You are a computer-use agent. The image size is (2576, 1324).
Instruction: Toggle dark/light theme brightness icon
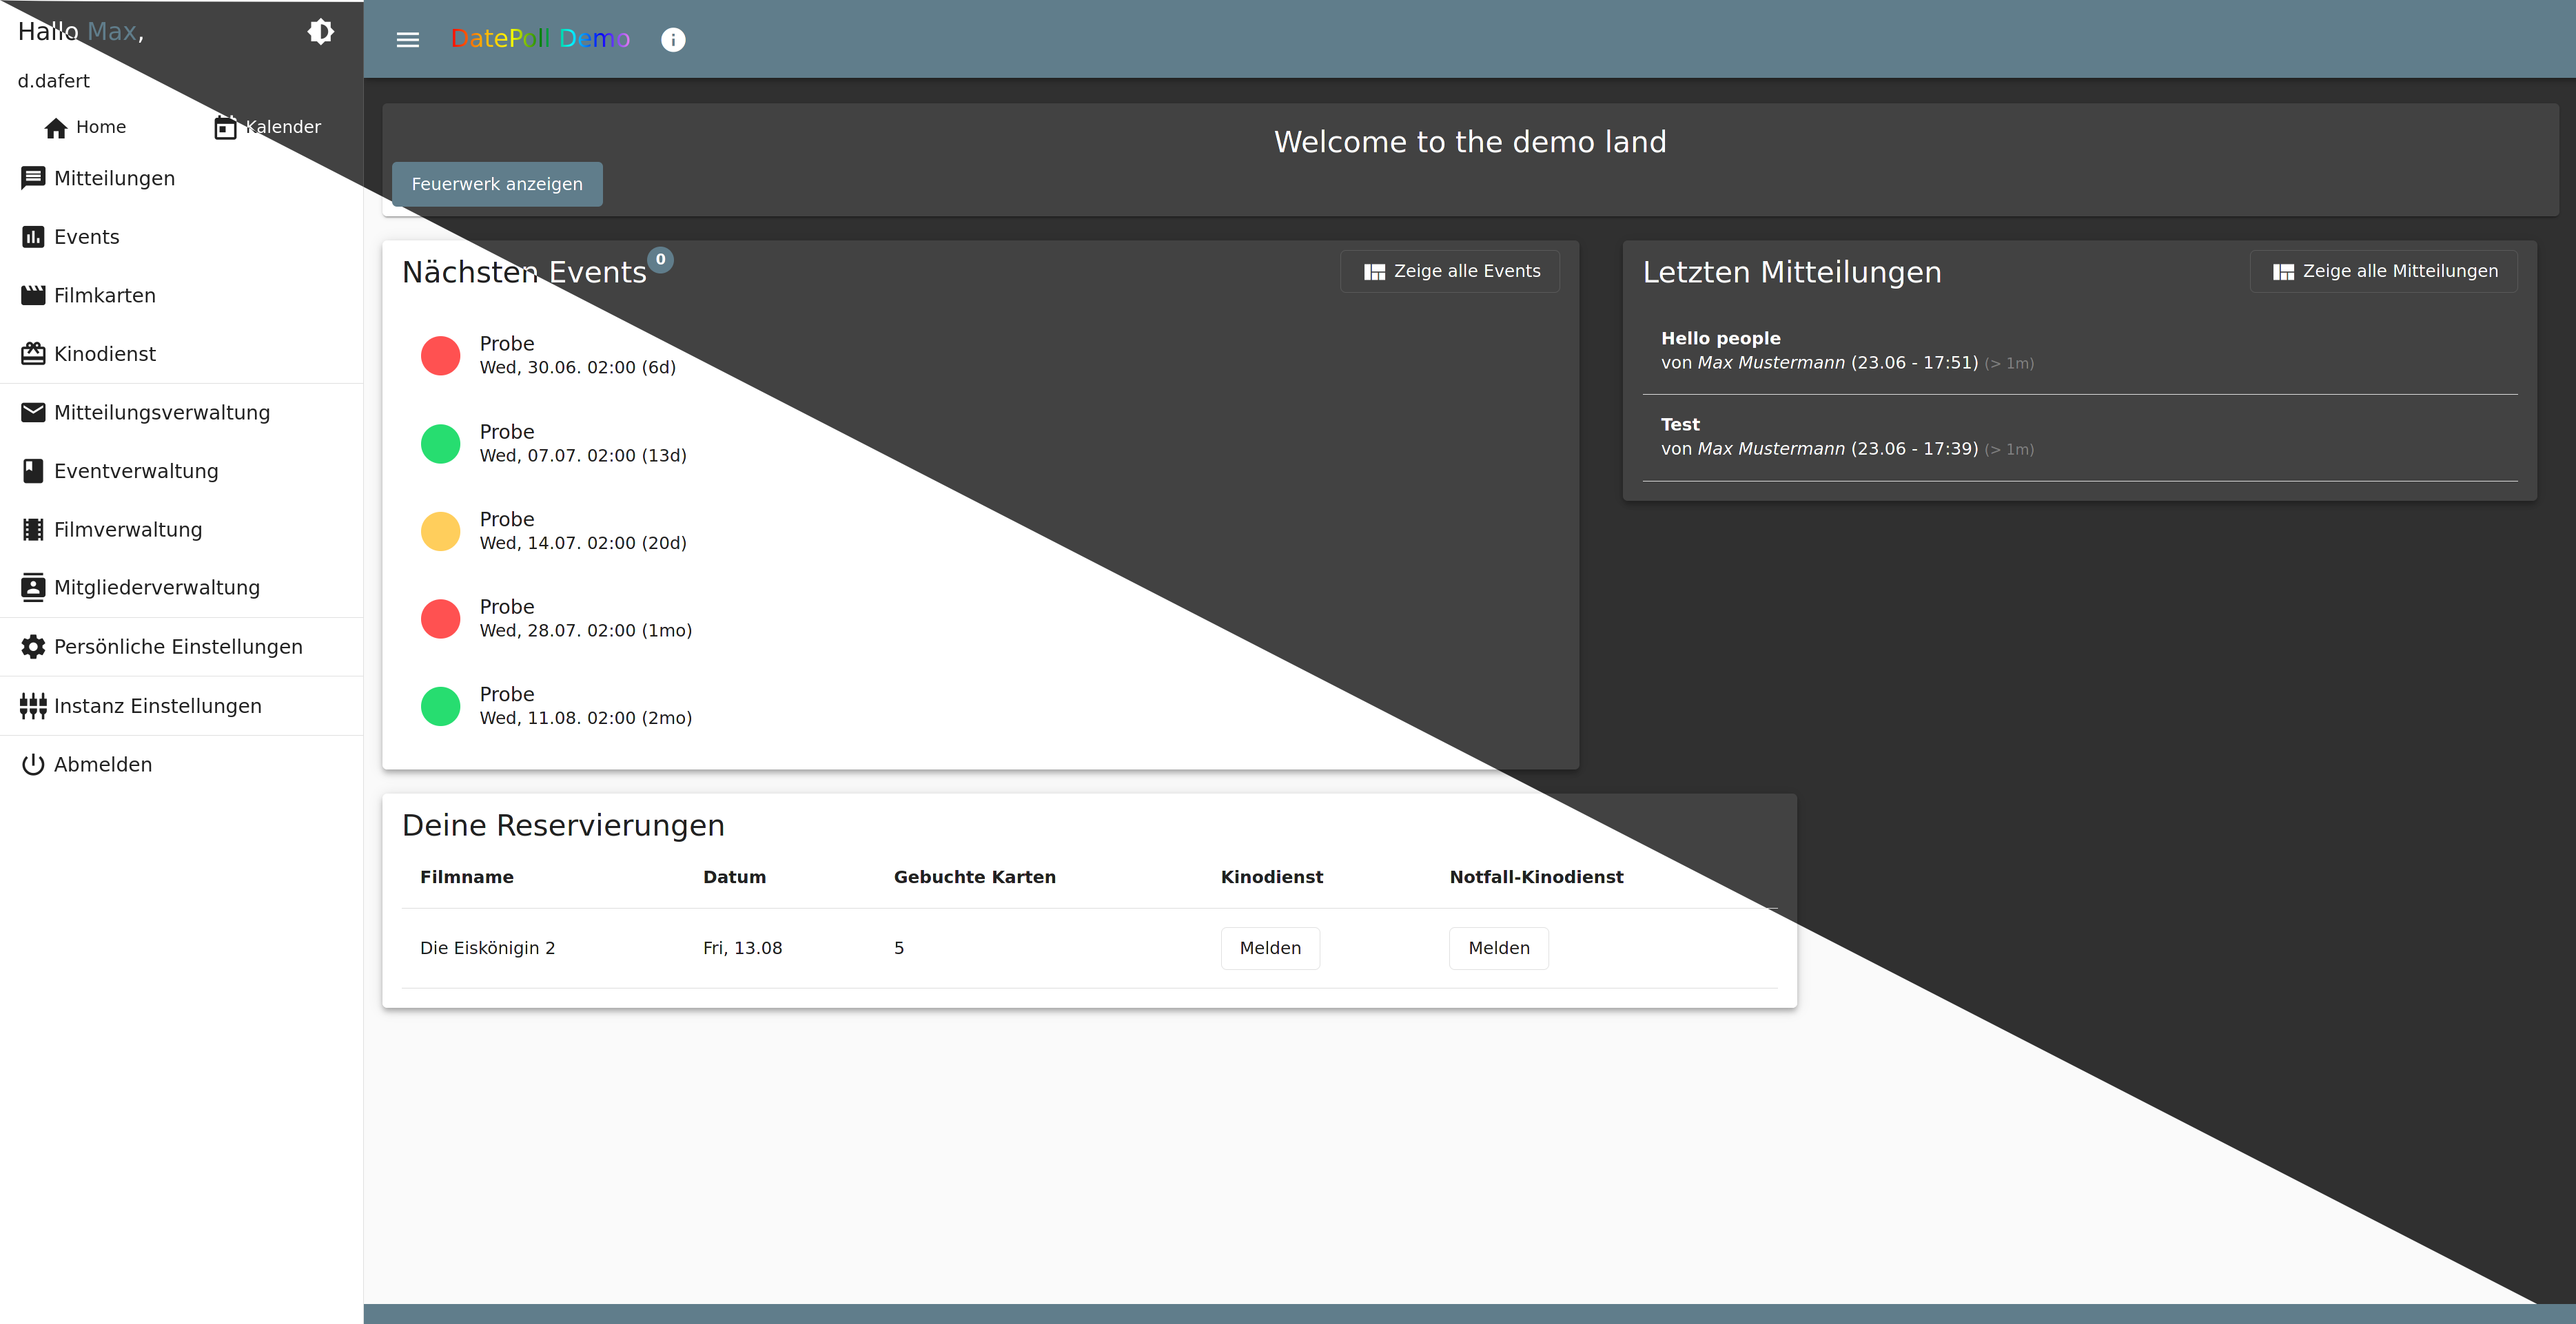(320, 32)
